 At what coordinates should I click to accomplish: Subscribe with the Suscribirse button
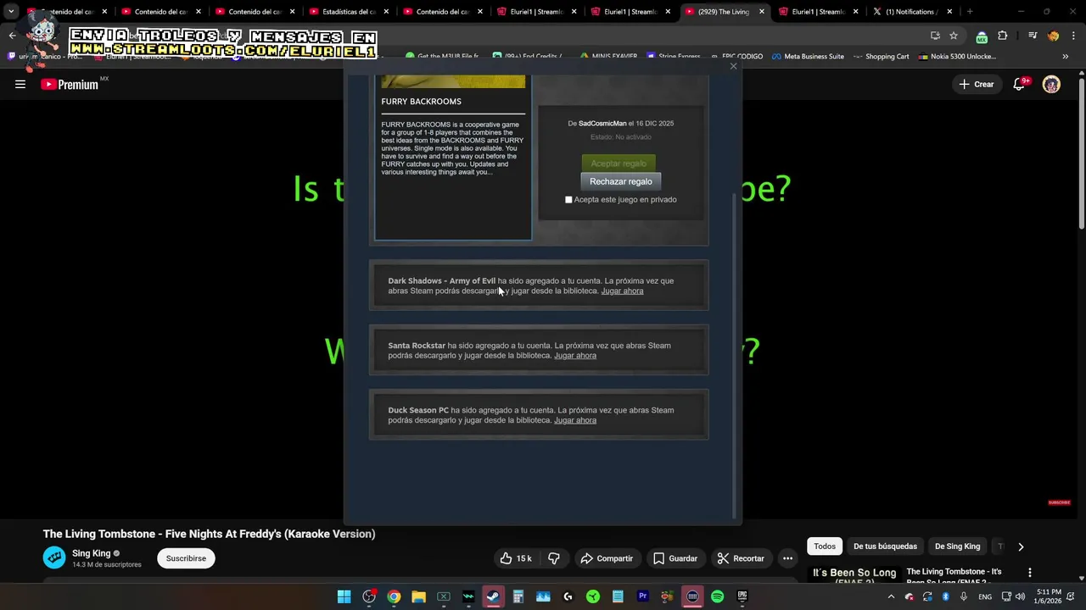[x=186, y=558]
